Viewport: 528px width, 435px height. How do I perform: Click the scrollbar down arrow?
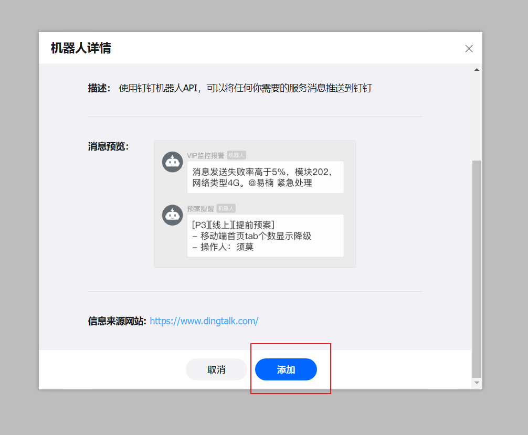477,383
